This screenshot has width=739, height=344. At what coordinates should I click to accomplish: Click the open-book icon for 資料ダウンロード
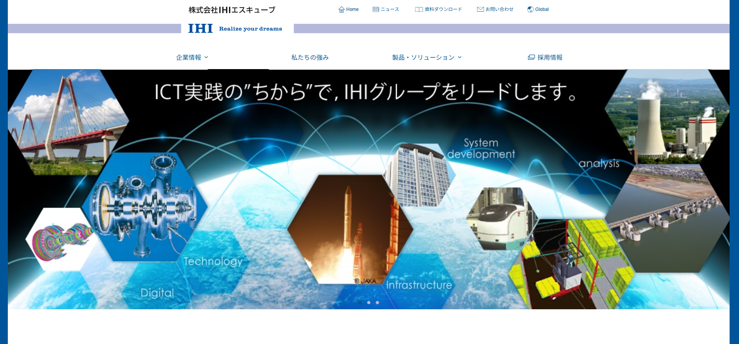click(419, 9)
